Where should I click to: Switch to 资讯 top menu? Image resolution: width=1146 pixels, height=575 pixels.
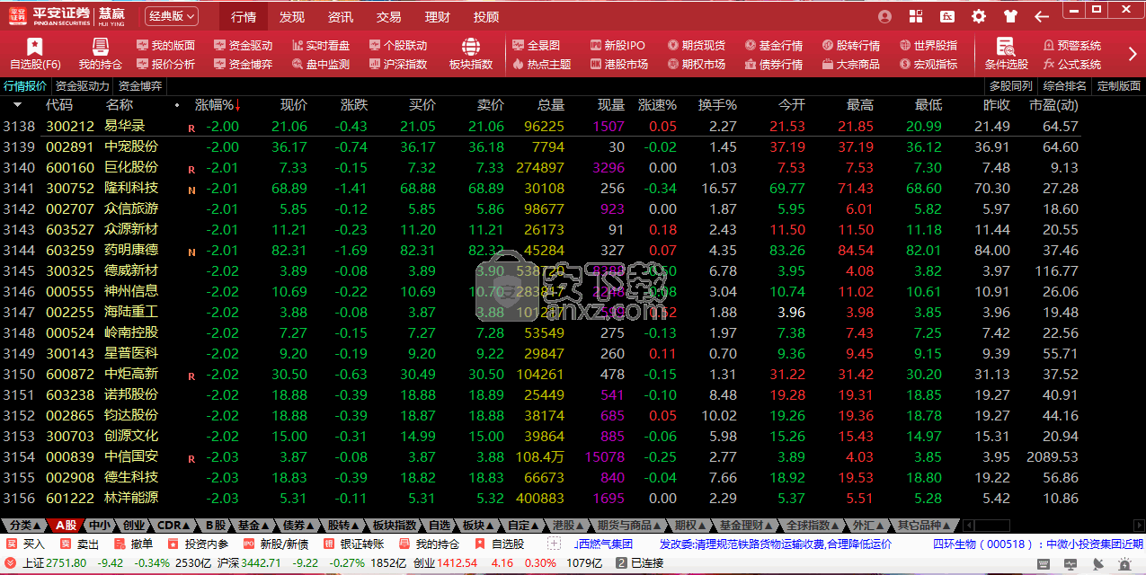tap(341, 16)
